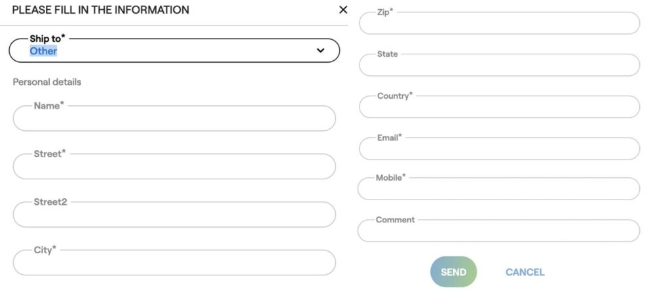
Task: Click the 'PLEASE FILL IN THE INFORMATION' title
Action: (x=100, y=10)
